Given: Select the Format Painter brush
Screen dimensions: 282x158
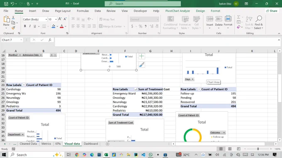Looking at the screenshot, I should pyautogui.click(x=13, y=28).
